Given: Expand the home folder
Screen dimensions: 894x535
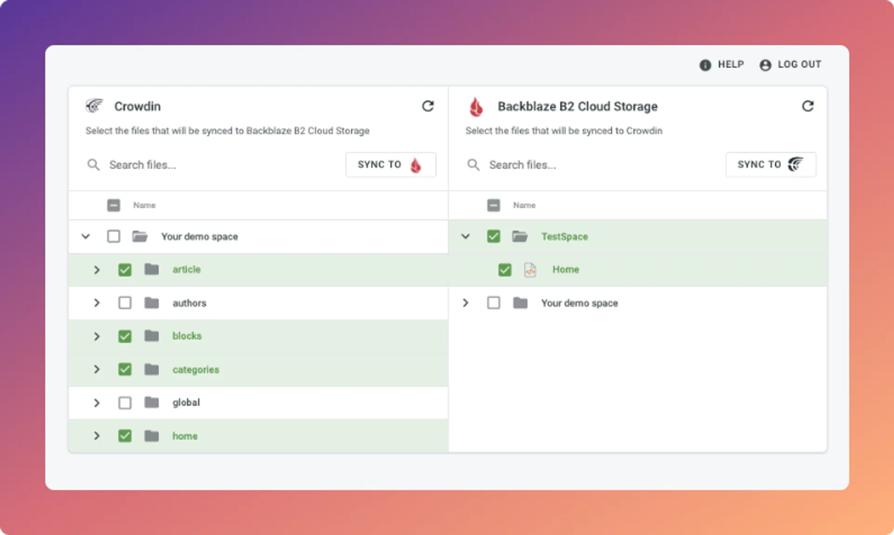Looking at the screenshot, I should [97, 436].
